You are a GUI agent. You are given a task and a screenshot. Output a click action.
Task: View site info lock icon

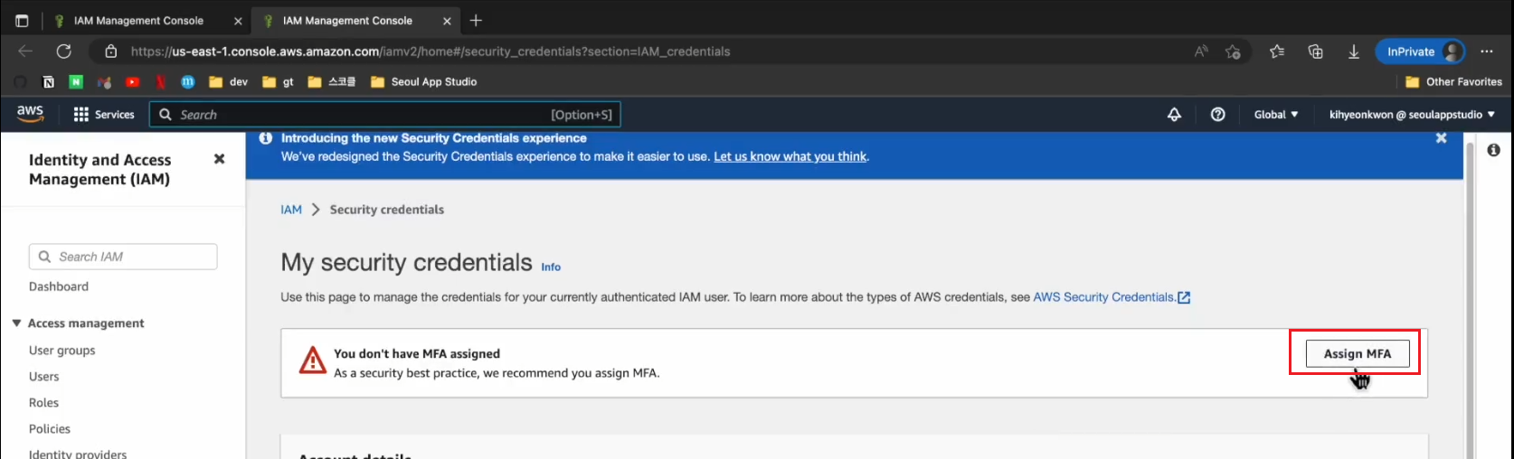click(110, 52)
